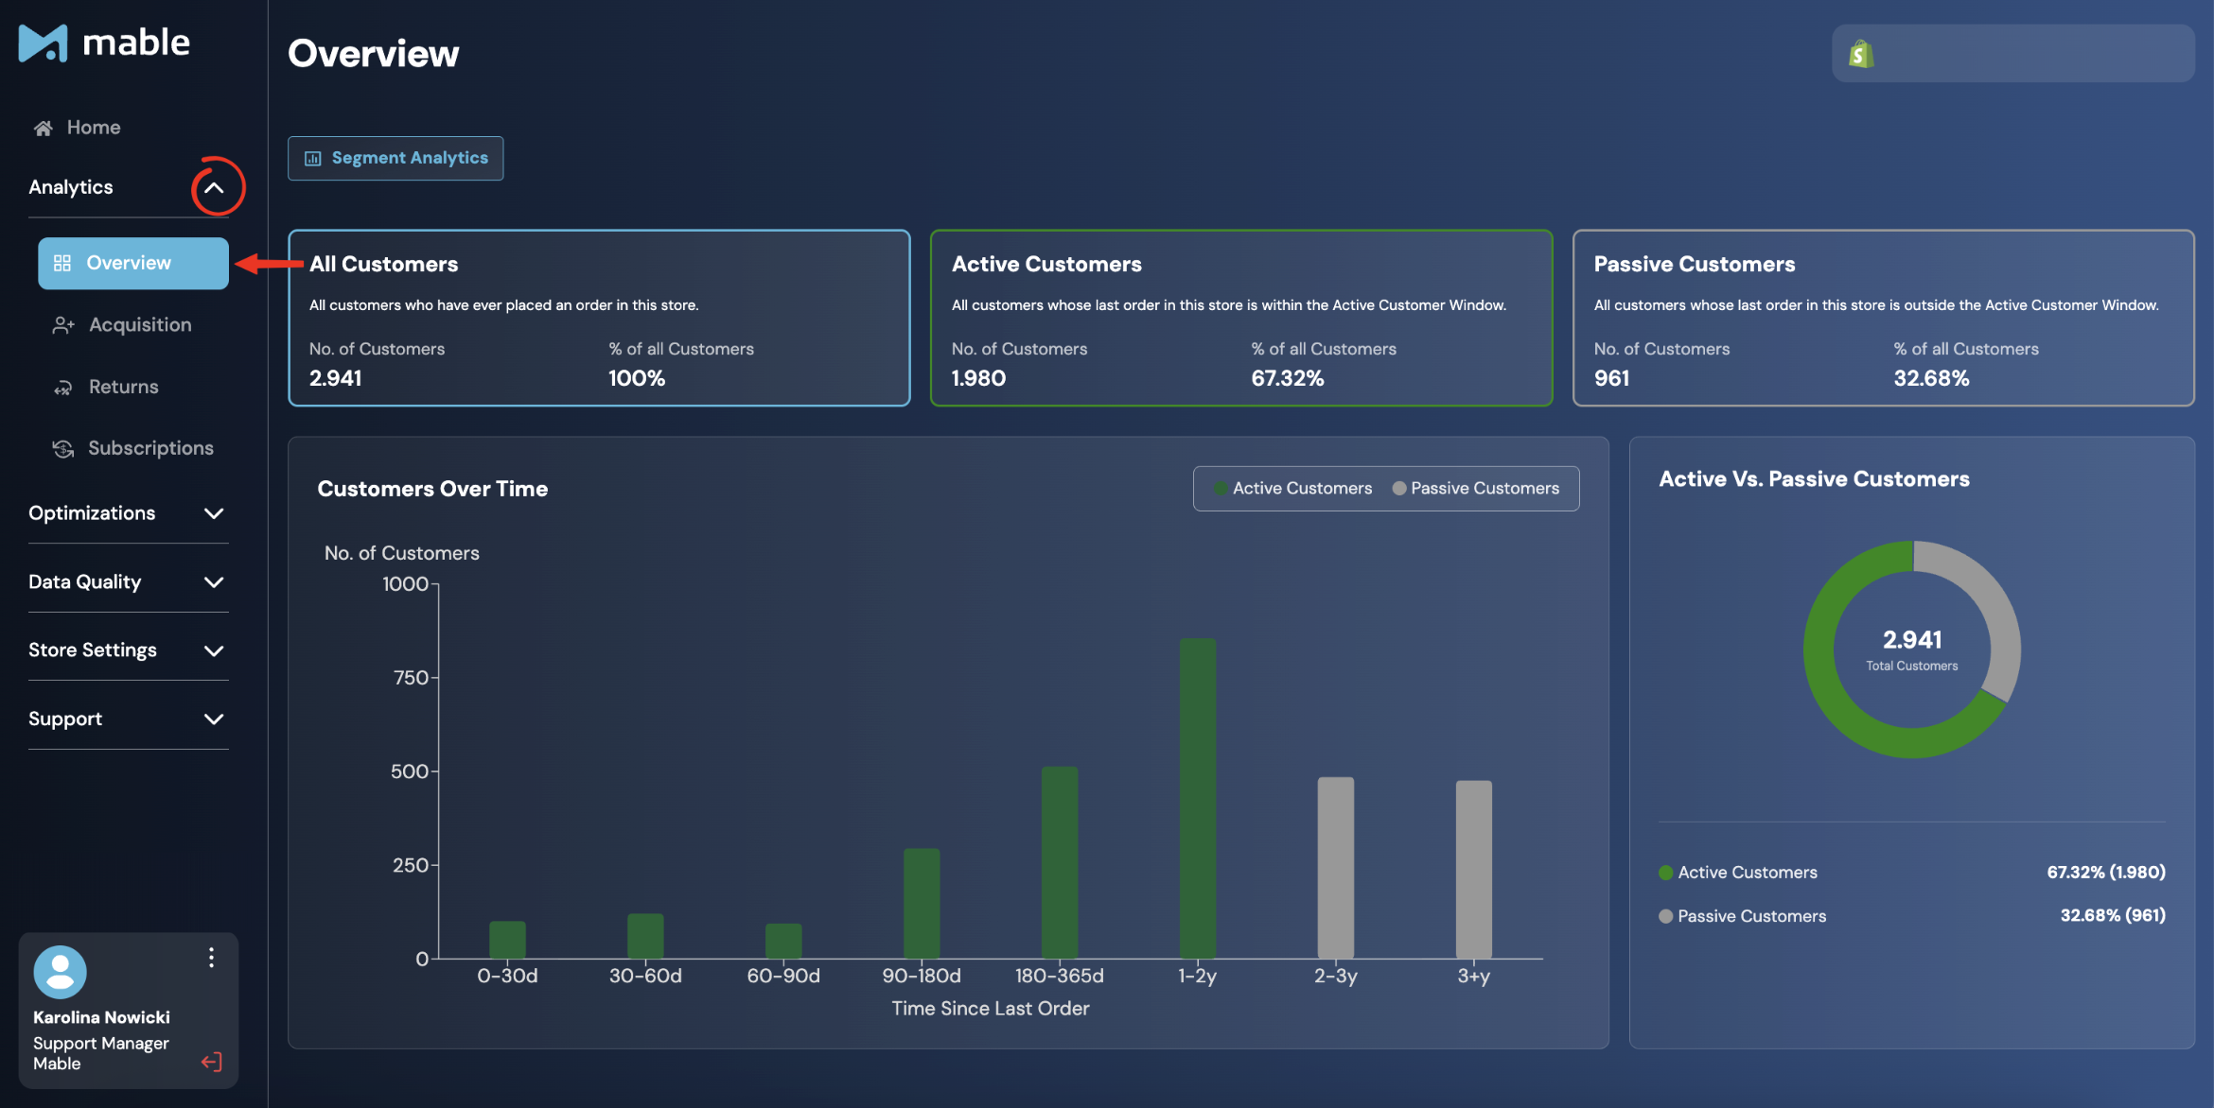The height and width of the screenshot is (1108, 2214).
Task: Open the Home icon in sidebar
Action: tap(43, 128)
